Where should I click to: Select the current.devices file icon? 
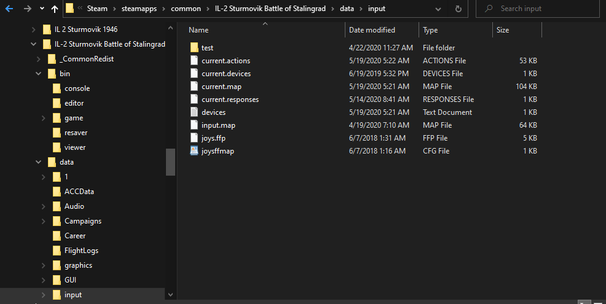tap(194, 74)
